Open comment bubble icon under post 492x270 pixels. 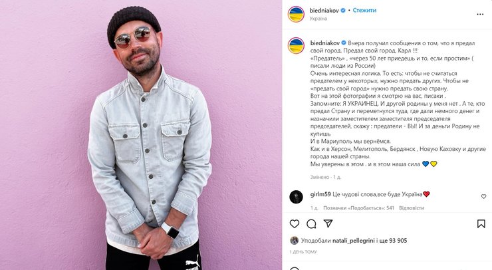[311, 224]
